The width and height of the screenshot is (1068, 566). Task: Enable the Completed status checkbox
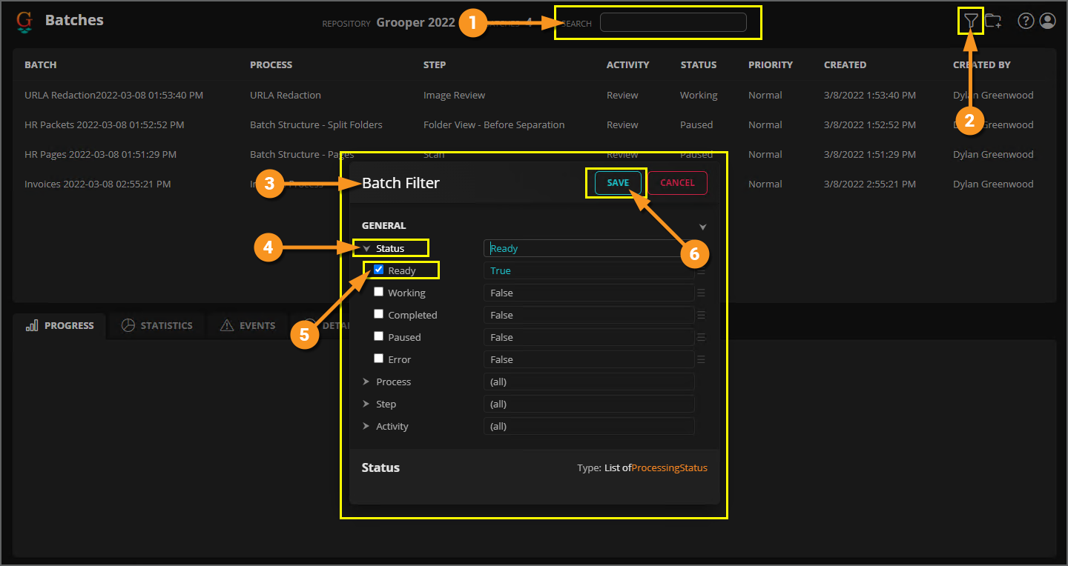378,314
